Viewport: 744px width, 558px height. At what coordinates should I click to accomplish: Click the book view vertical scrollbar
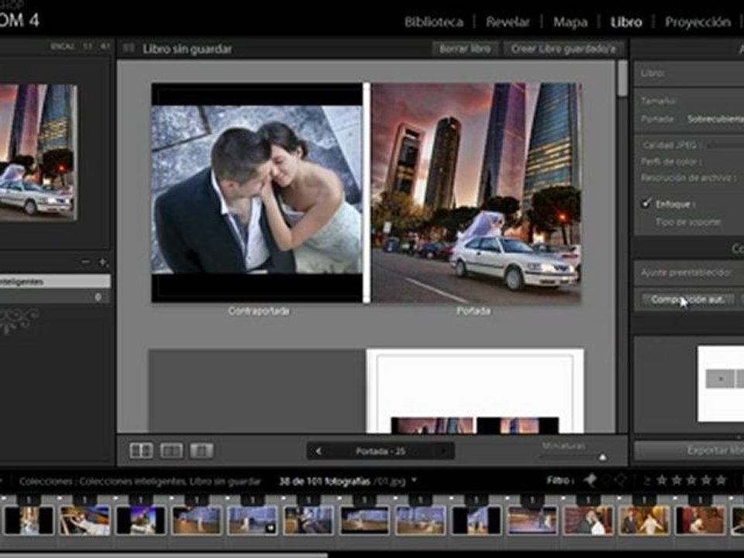622,78
